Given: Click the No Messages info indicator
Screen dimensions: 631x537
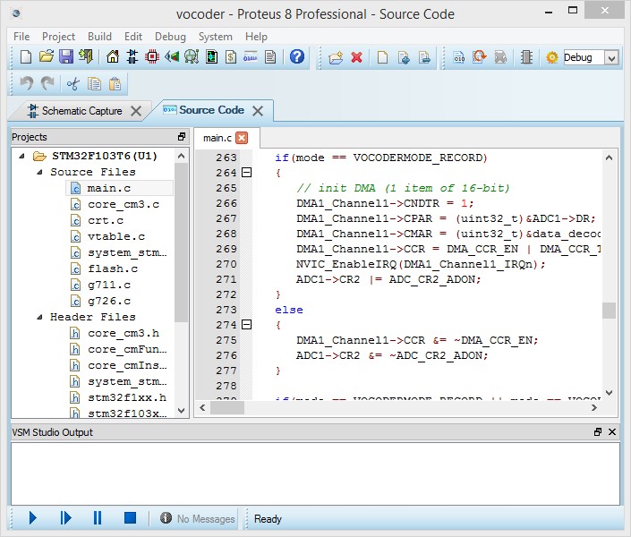Looking at the screenshot, I should click(x=197, y=518).
